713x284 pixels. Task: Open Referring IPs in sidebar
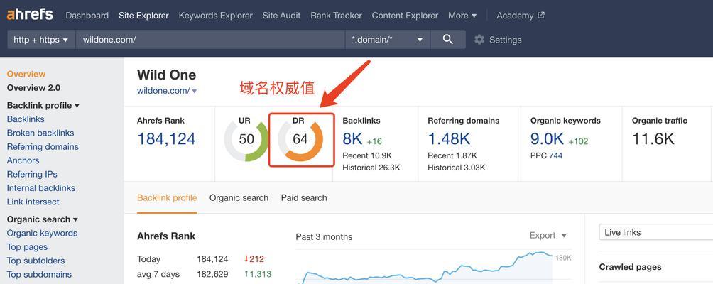32,175
